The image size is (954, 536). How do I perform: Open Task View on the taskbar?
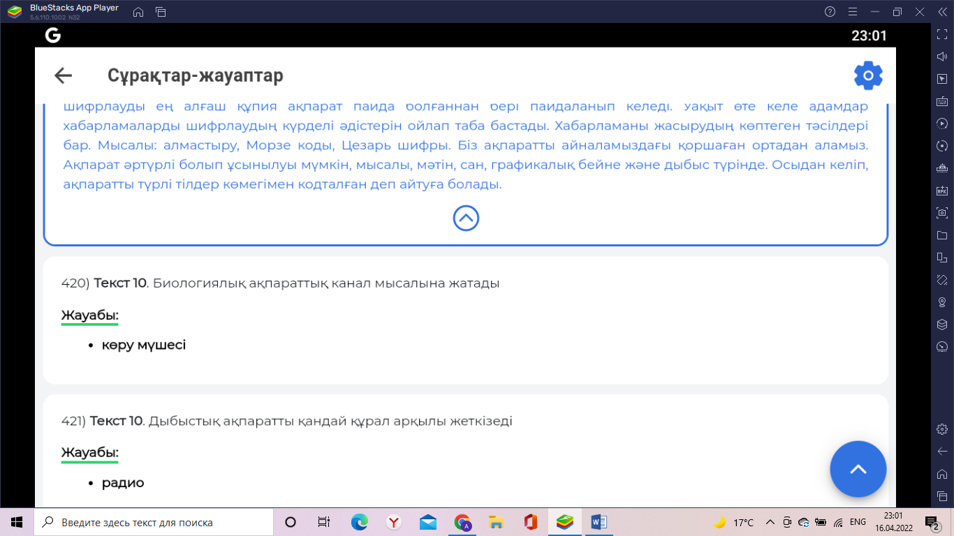pos(324,522)
